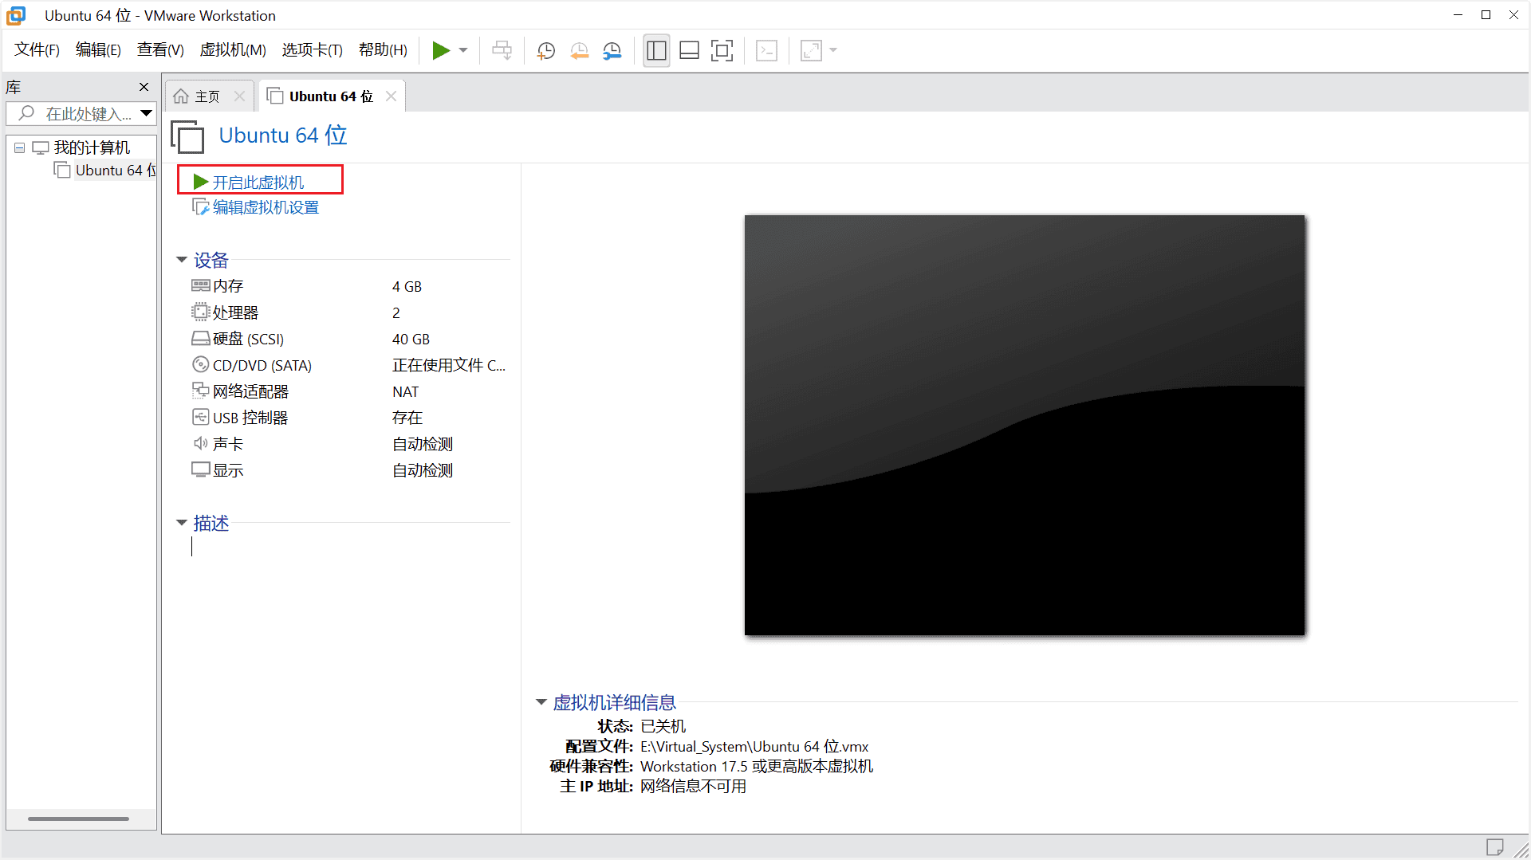This screenshot has width=1531, height=860.
Task: Close the Ubuntu 64 位 tab
Action: tap(391, 96)
